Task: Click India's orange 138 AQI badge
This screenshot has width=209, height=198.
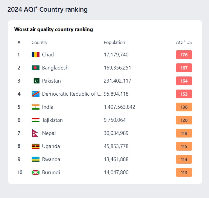Action: click(184, 107)
